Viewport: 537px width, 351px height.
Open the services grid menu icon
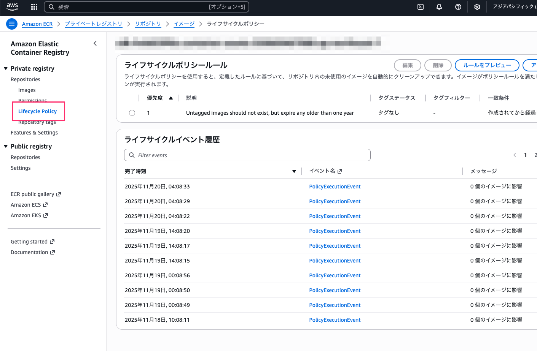tap(34, 7)
